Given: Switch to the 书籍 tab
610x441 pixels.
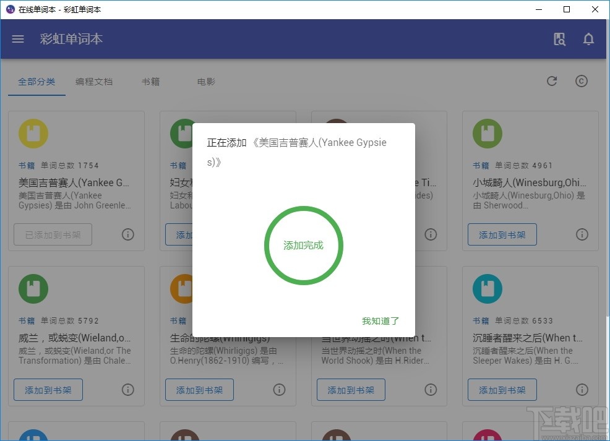Looking at the screenshot, I should [150, 81].
